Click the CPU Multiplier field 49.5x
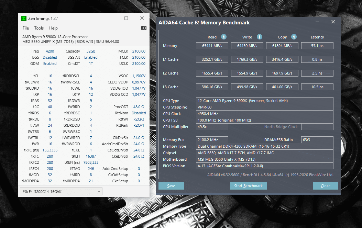362x228 pixels. coord(212,127)
